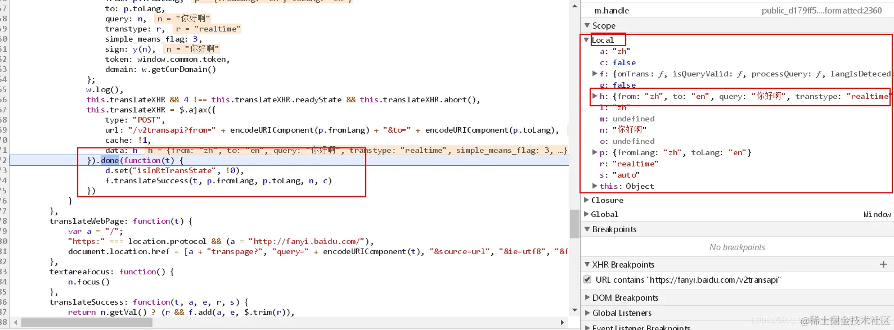Click the f.translateSuccess call line
Image resolution: width=894 pixels, height=330 pixels.
[x=218, y=180]
